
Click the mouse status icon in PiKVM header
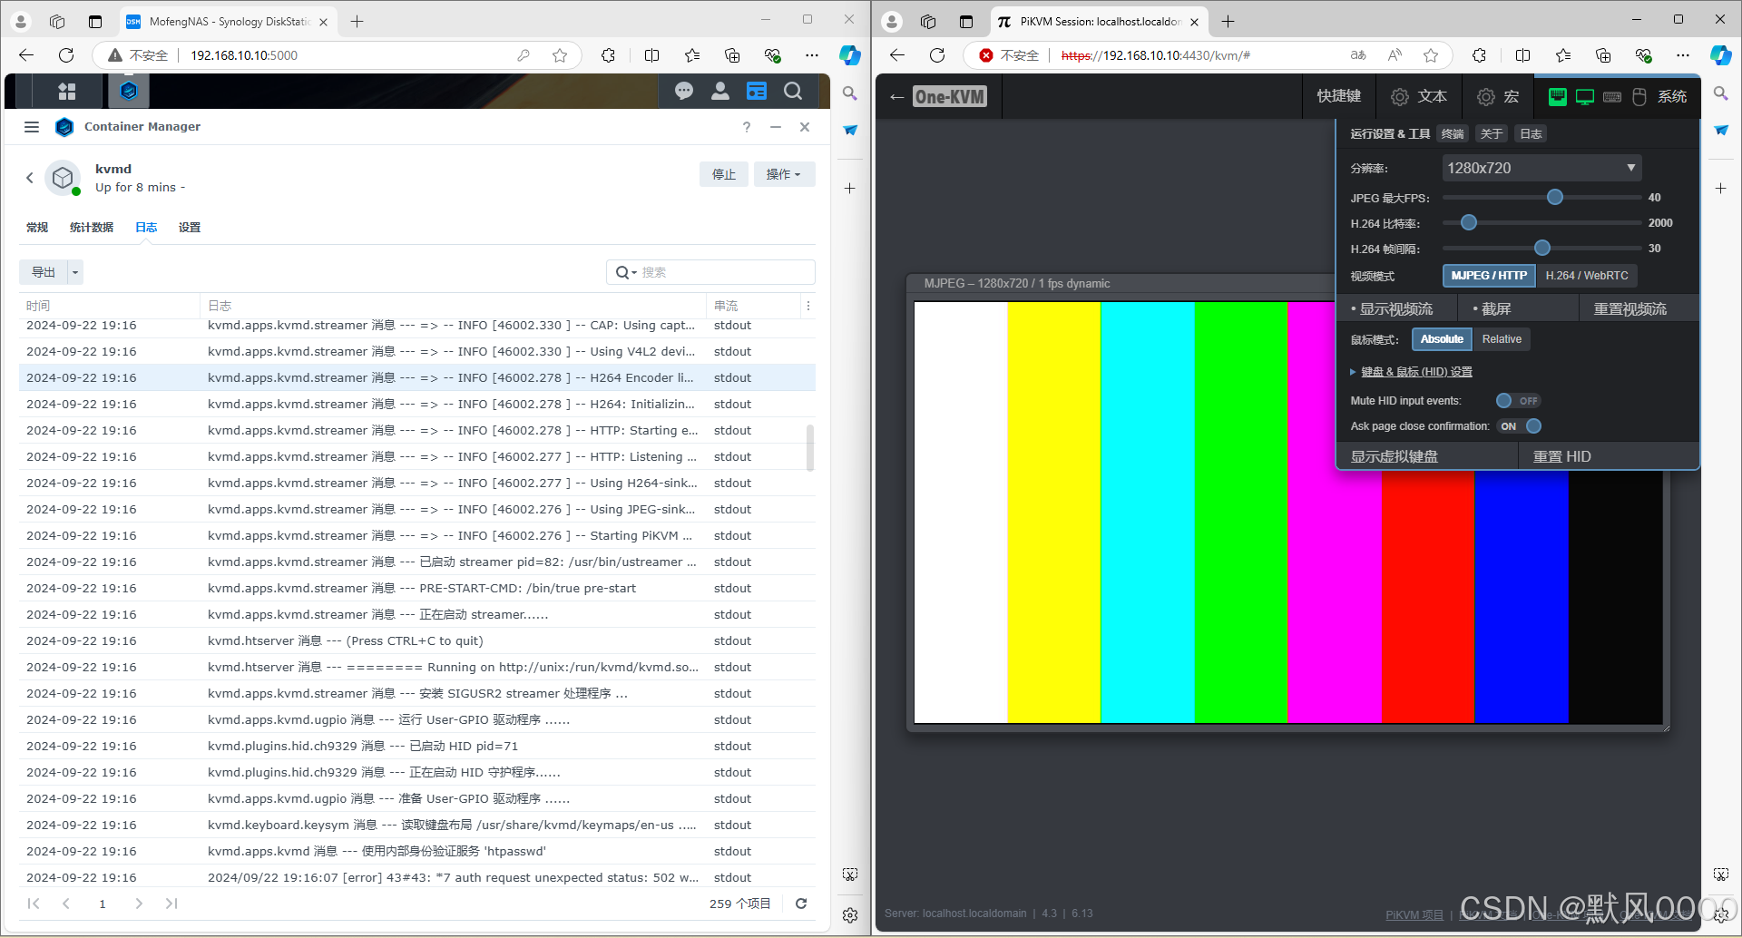[1639, 97]
